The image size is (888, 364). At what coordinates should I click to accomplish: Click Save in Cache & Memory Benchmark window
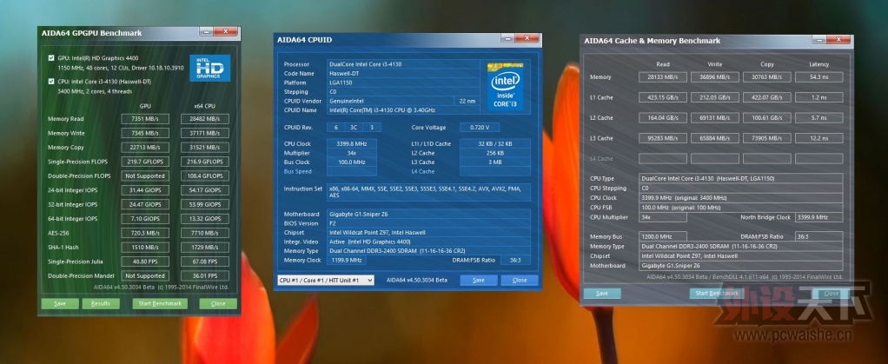tap(602, 294)
